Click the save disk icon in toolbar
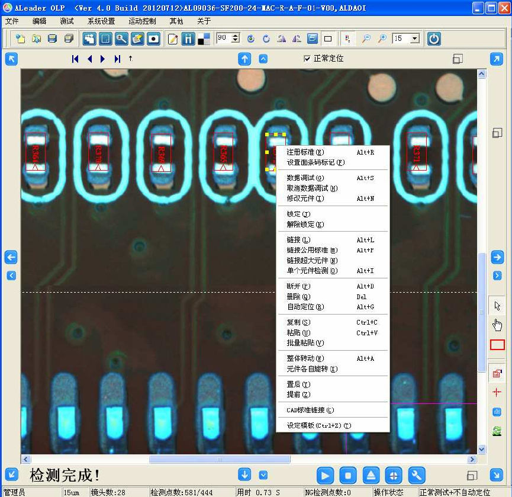The height and width of the screenshot is (497, 512). [x=52, y=39]
